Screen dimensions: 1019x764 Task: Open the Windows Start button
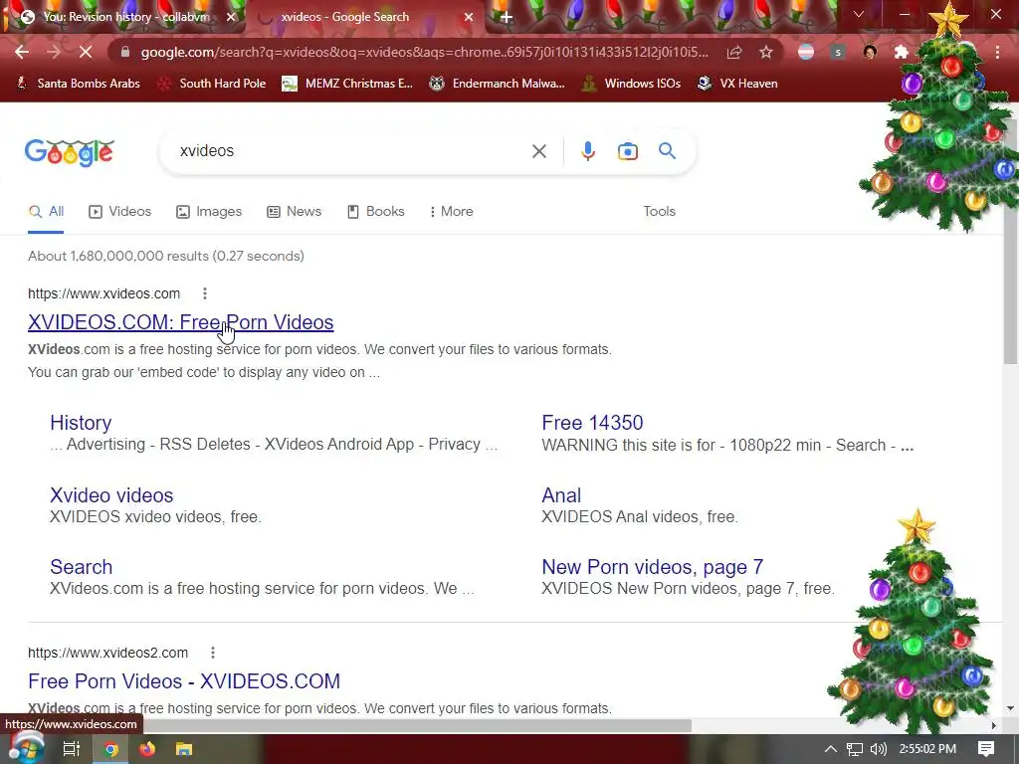27,748
